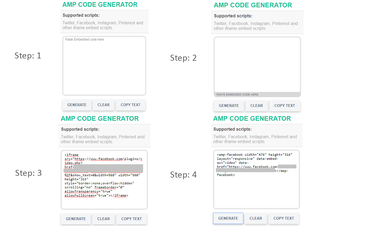Click COPY TEXT button in Step 1 panel
The width and height of the screenshot is (366, 228).
[x=130, y=105]
